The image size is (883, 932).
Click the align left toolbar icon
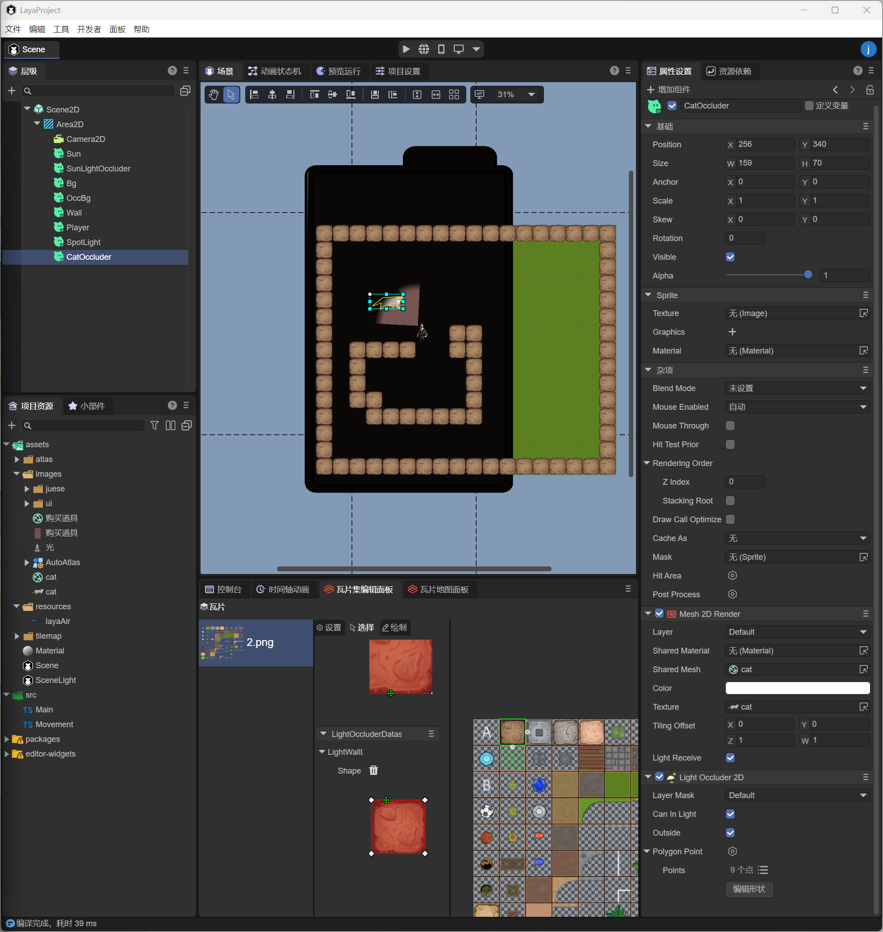point(254,95)
